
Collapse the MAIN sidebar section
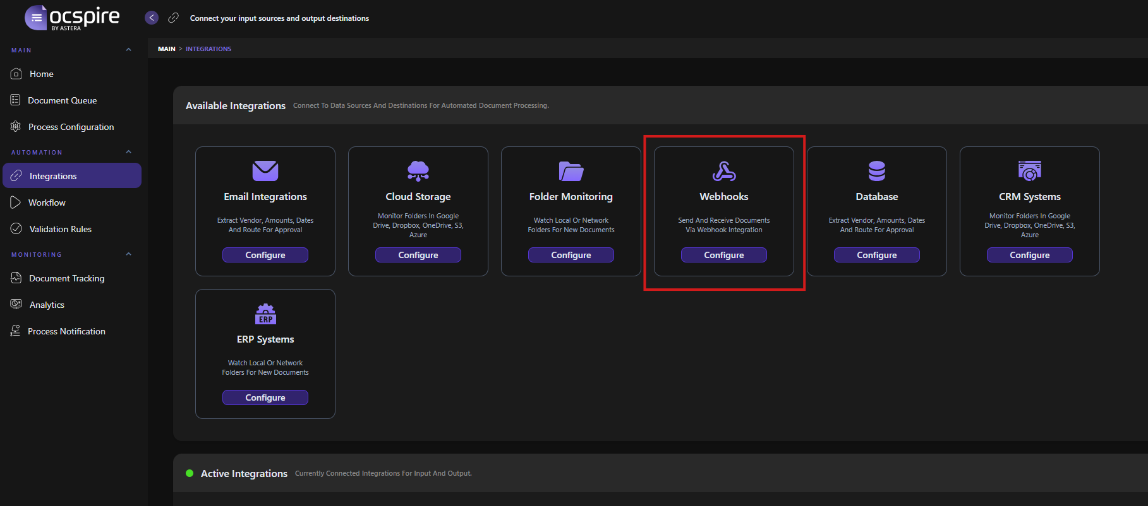[x=129, y=50]
